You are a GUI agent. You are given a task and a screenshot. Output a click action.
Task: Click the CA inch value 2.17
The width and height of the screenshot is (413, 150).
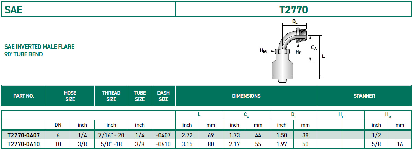click(x=234, y=144)
